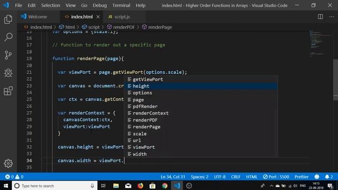Select the index.html editor tab

[82, 17]
